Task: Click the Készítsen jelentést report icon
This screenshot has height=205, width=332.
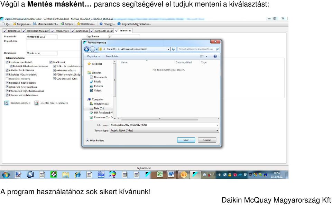Action: [7, 103]
